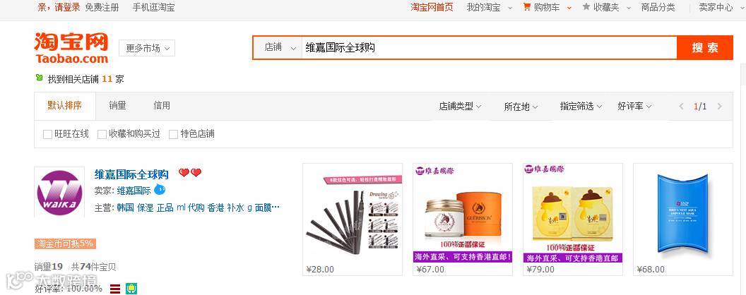Image resolution: width=746 pixels, height=295 pixels.
Task: Open the 维嘉国际全球购 shop link
Action: pyautogui.click(x=132, y=174)
